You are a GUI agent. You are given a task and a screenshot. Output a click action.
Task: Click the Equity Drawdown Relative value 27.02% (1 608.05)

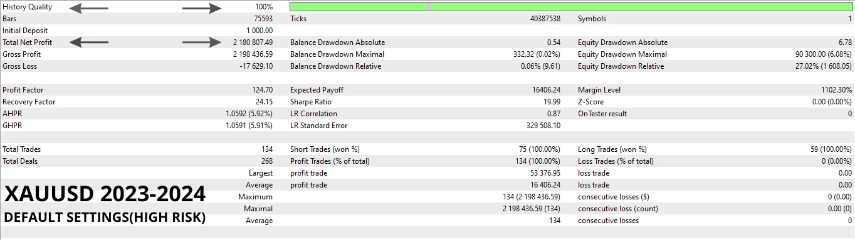821,66
